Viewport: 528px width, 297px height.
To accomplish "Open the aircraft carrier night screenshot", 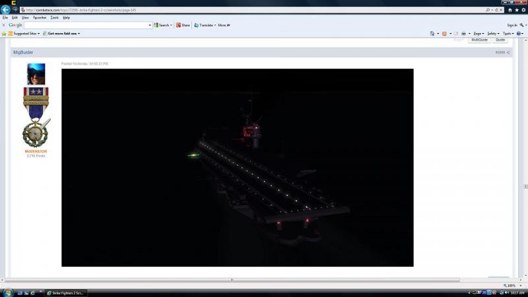I will point(238,168).
